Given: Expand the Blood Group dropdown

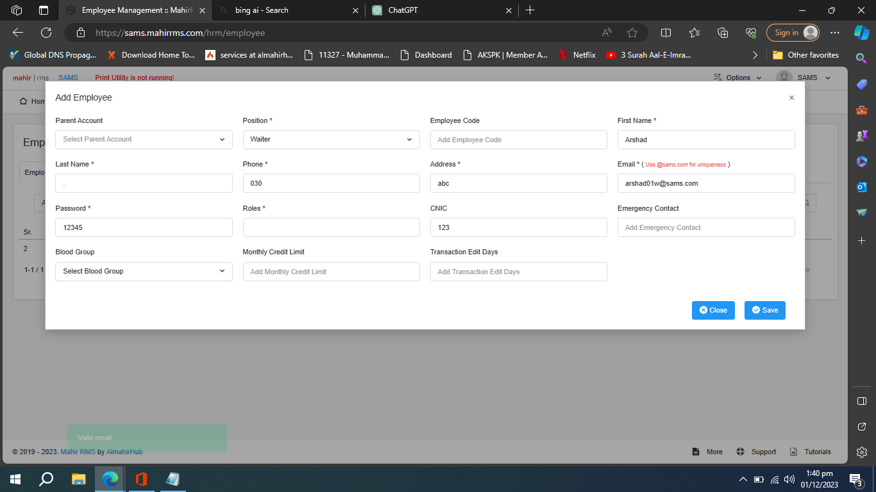Looking at the screenshot, I should point(144,271).
